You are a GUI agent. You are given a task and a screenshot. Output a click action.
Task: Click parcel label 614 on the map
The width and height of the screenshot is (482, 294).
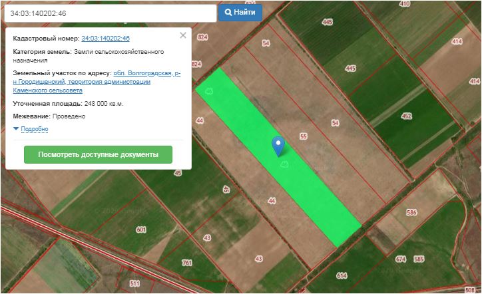pyautogui.click(x=342, y=275)
